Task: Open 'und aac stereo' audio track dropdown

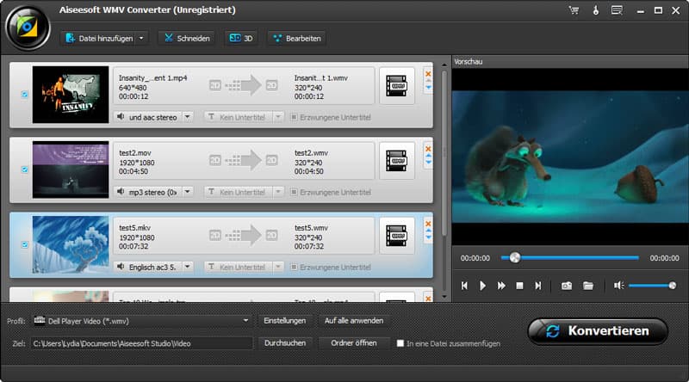Action: (x=188, y=117)
